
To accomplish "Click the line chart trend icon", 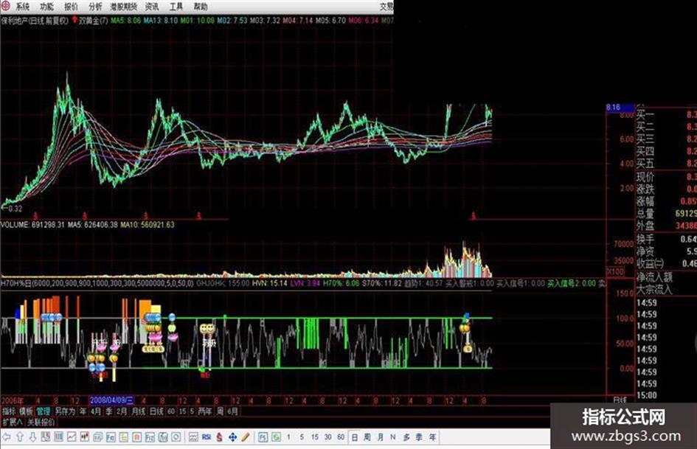I will click(72, 437).
